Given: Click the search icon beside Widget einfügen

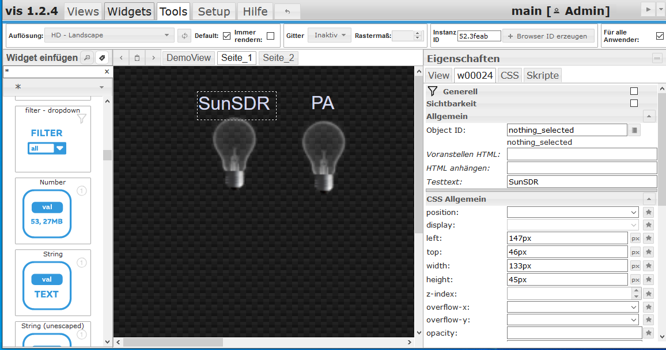Looking at the screenshot, I should (x=86, y=57).
